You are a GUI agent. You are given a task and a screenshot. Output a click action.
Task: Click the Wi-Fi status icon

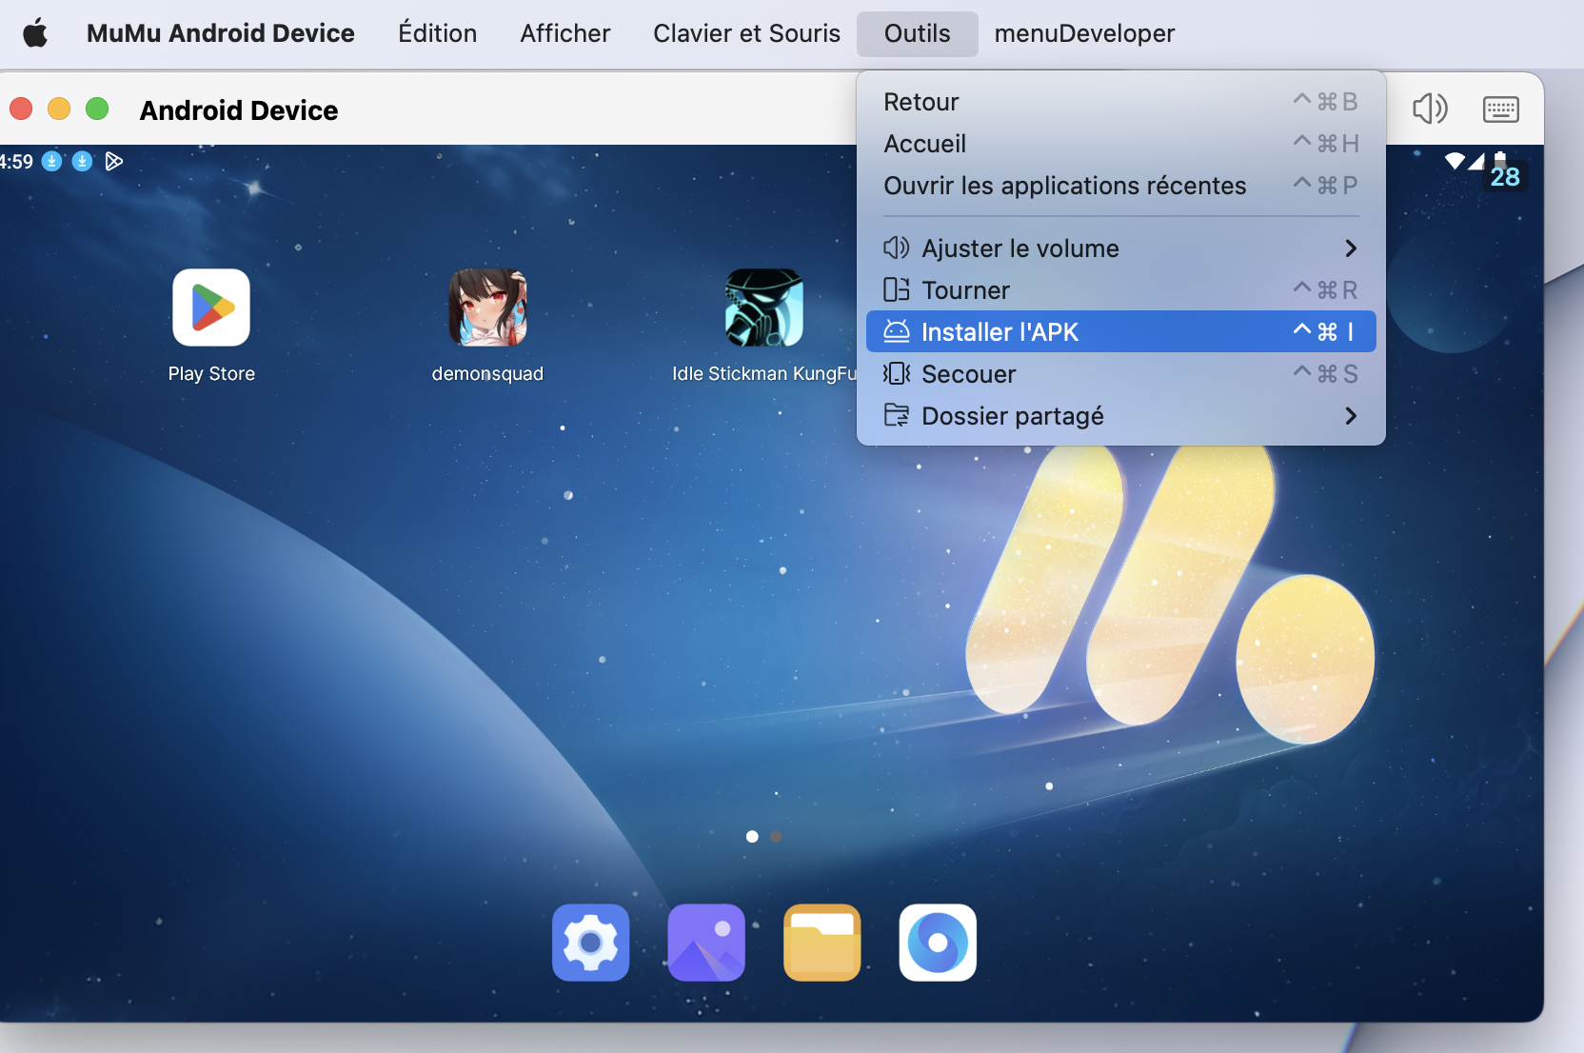(x=1455, y=161)
